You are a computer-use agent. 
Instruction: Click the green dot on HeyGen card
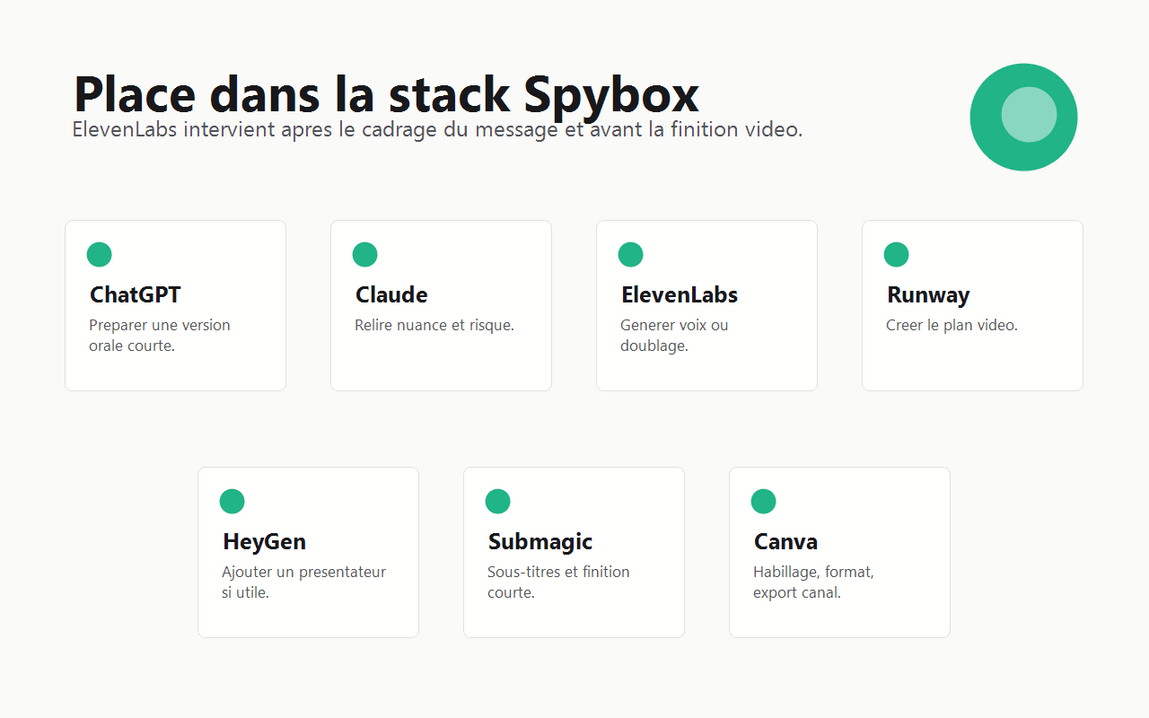(232, 501)
